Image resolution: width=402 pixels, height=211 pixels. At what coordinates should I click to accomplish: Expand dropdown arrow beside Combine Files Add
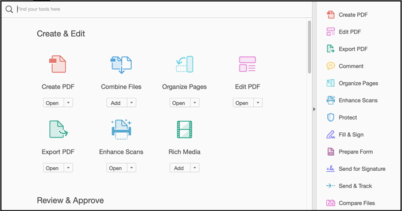(132, 103)
